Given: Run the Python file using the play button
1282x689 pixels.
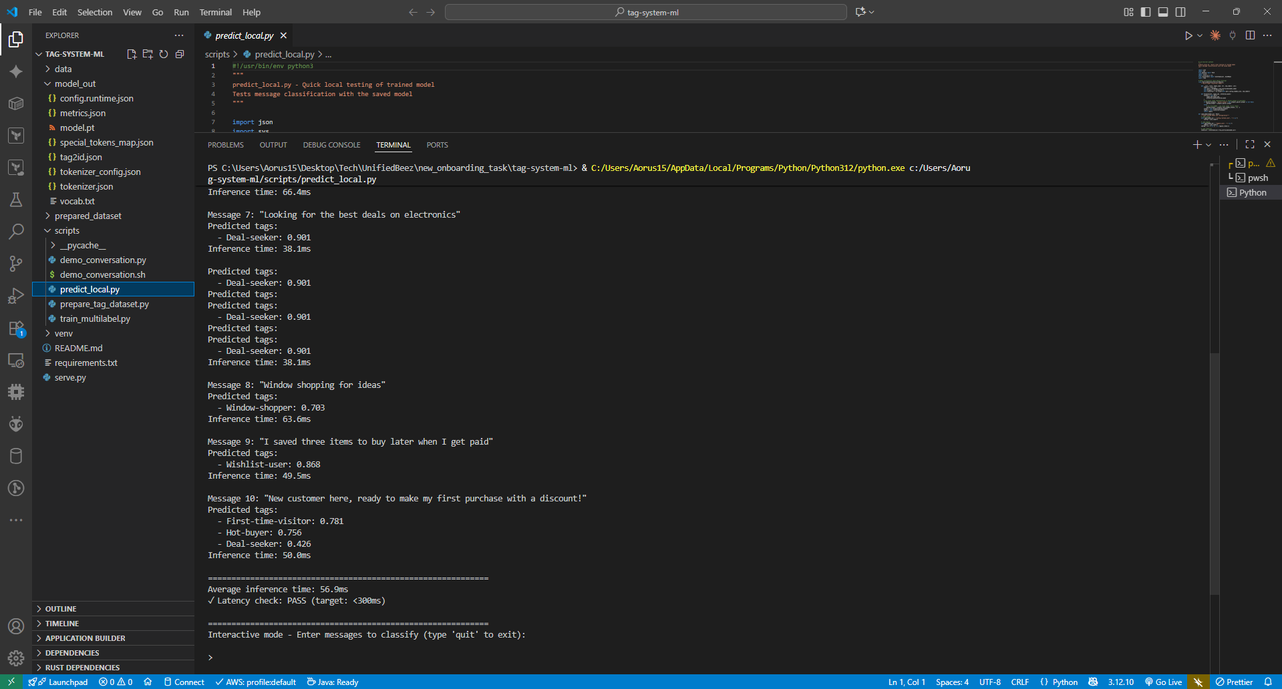Looking at the screenshot, I should (x=1189, y=35).
